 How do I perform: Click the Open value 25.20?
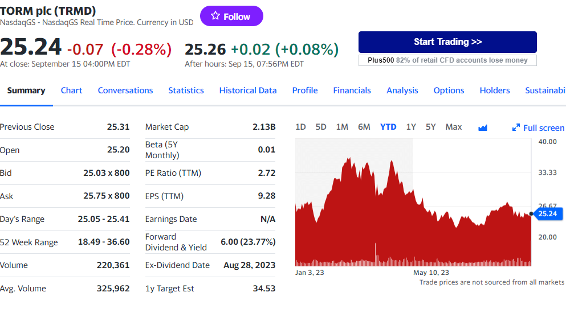click(118, 150)
